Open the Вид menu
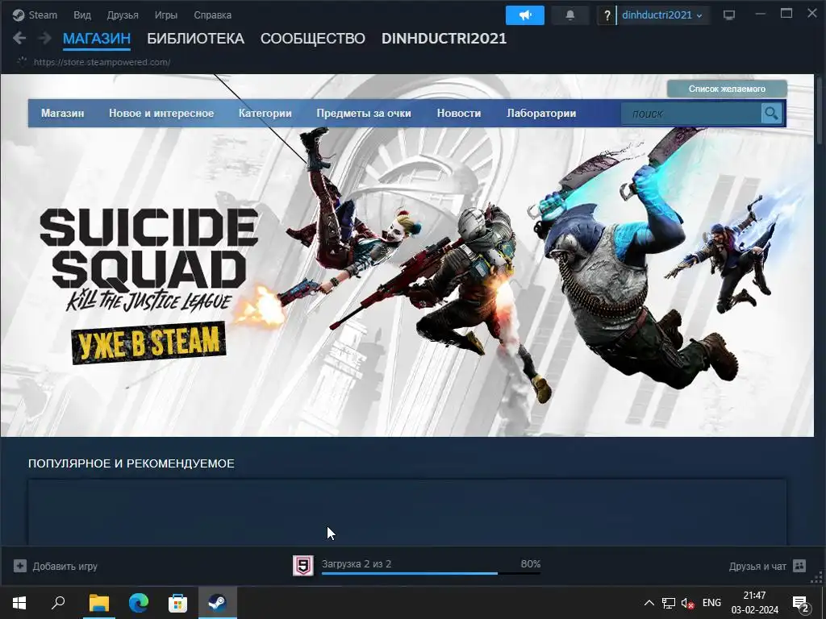 click(81, 15)
